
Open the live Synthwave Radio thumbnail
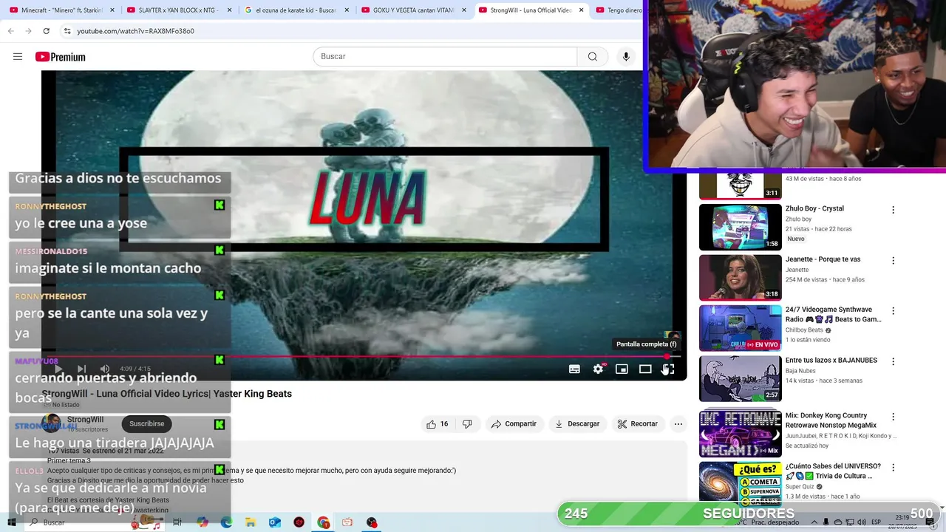740,328
